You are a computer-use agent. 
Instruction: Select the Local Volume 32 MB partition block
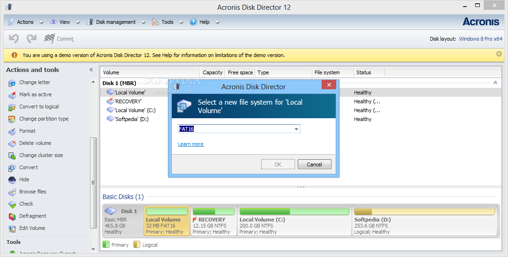167,221
